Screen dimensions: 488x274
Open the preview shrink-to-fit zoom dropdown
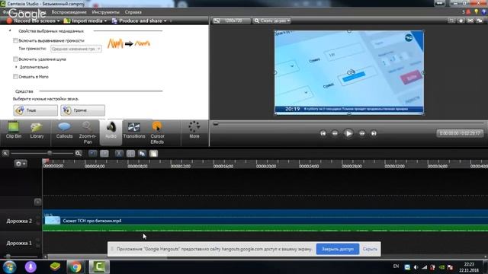click(271, 21)
